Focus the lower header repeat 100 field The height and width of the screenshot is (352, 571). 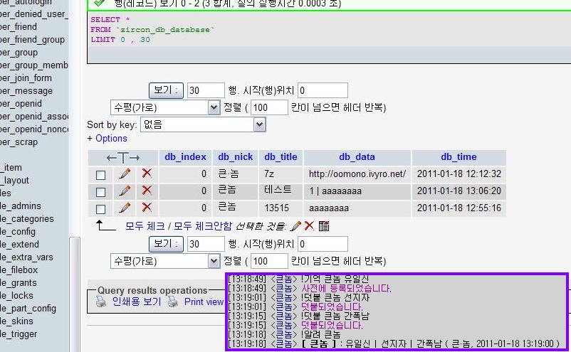pyautogui.click(x=269, y=261)
